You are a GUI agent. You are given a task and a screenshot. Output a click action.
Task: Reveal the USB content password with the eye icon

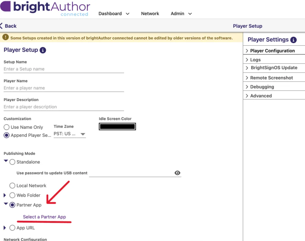click(177, 173)
